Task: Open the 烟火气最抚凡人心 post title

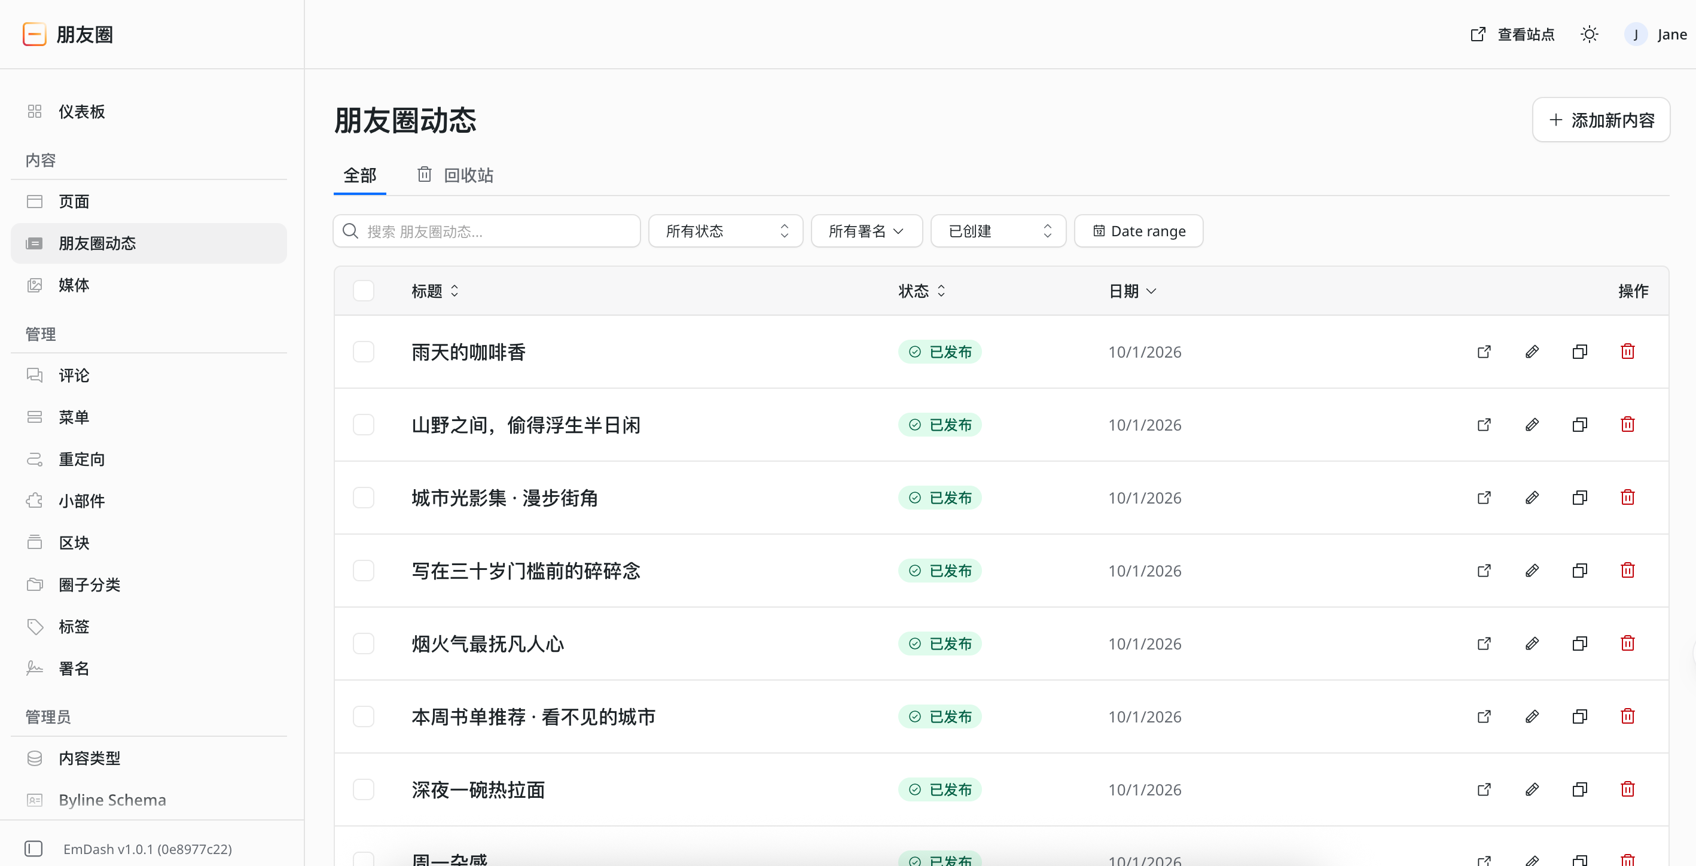Action: (x=487, y=644)
